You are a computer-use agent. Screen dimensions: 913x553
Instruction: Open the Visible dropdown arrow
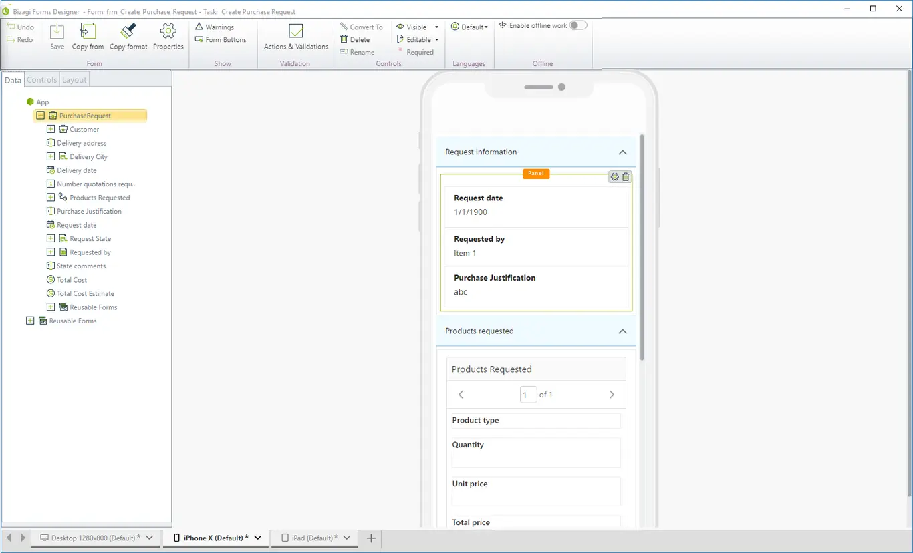(437, 27)
